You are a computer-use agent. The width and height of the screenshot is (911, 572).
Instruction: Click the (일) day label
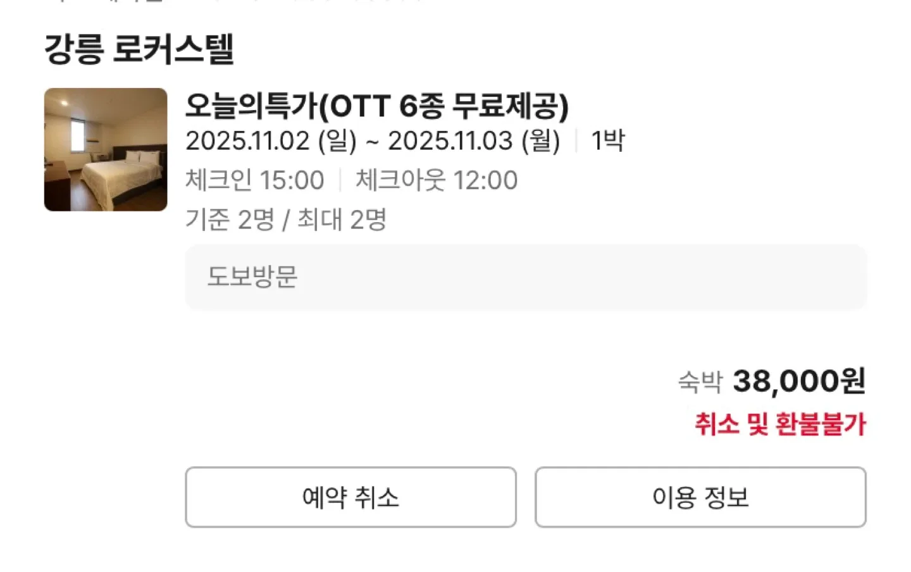337,141
